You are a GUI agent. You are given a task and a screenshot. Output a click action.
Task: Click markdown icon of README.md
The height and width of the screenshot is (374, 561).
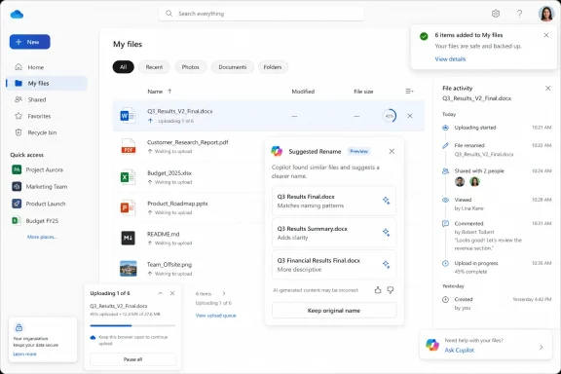pos(129,238)
